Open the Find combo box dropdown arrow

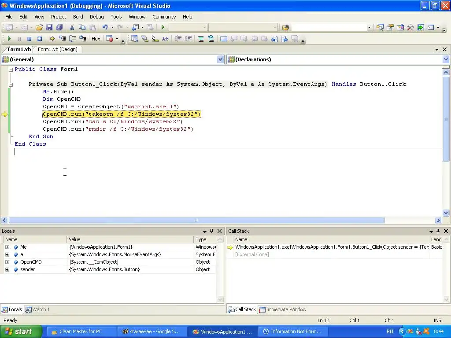pyautogui.click(x=369, y=28)
